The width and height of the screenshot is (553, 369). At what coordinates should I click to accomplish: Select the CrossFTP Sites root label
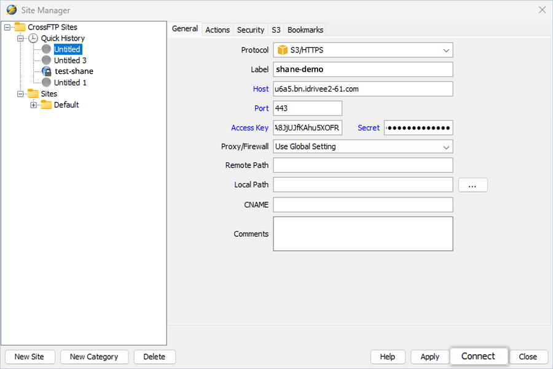point(52,27)
